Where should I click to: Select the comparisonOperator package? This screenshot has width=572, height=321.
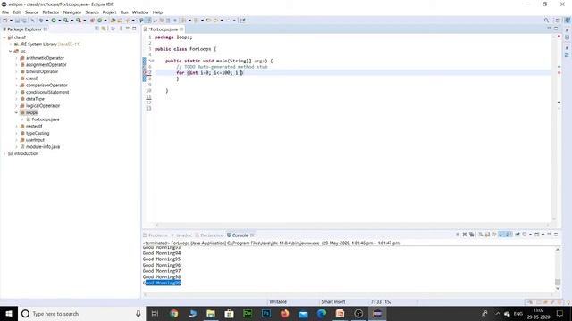click(46, 86)
